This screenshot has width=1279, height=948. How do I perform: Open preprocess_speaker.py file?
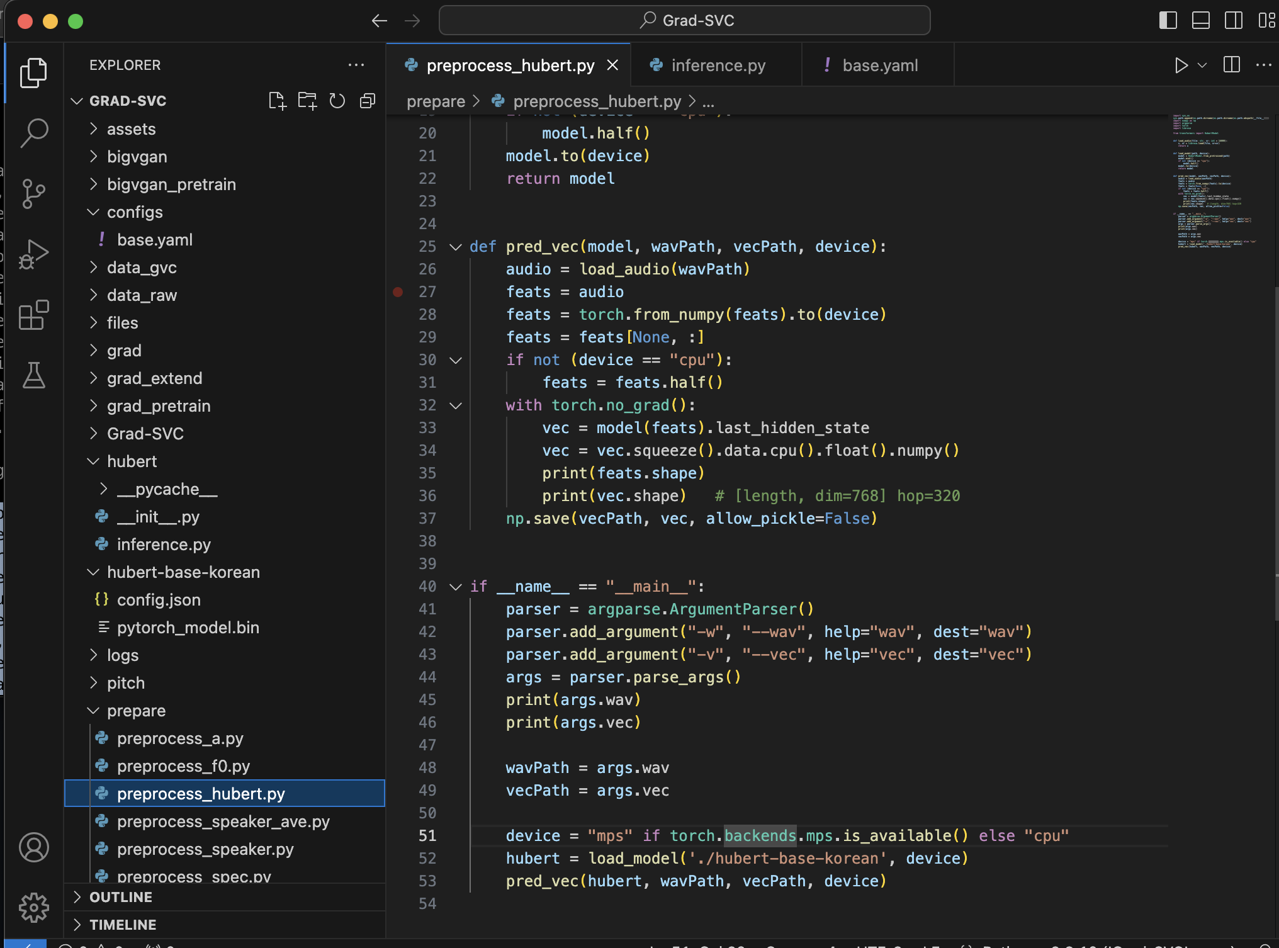[225, 849]
